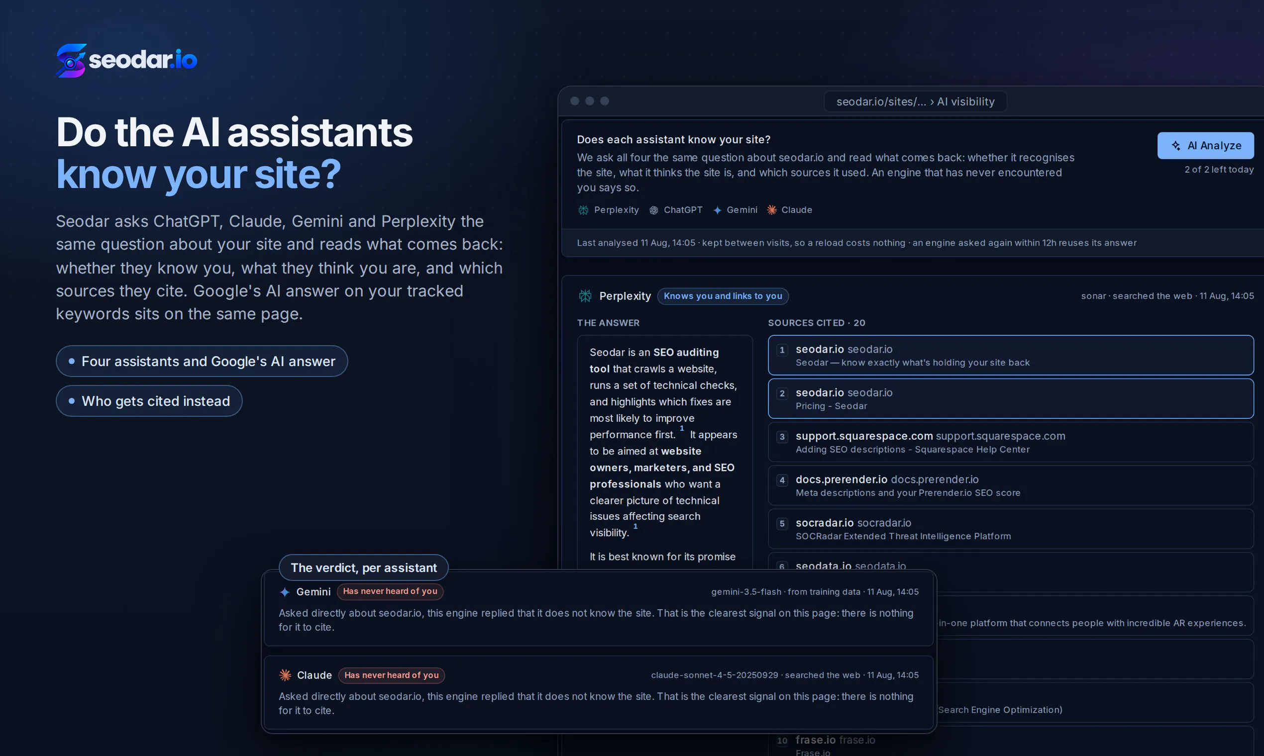Click the AI Analyze button
1264x756 pixels.
[1205, 146]
